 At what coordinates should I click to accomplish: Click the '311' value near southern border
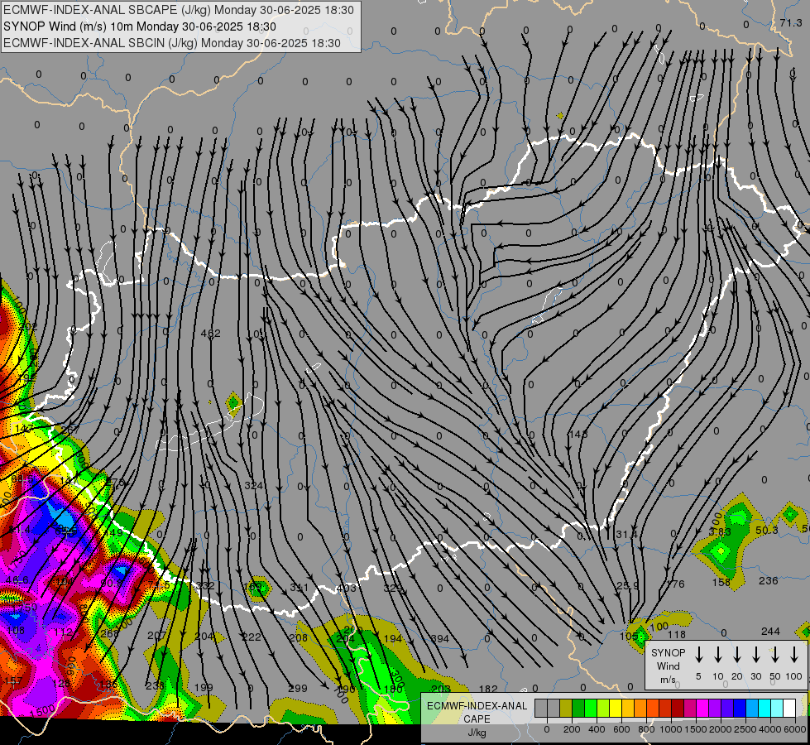click(300, 588)
